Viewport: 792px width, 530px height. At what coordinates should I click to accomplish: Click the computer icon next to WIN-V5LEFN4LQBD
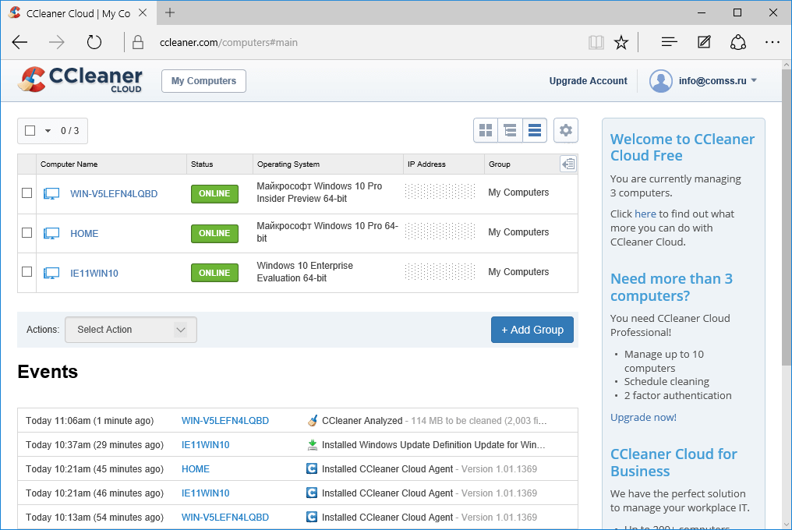tap(51, 193)
